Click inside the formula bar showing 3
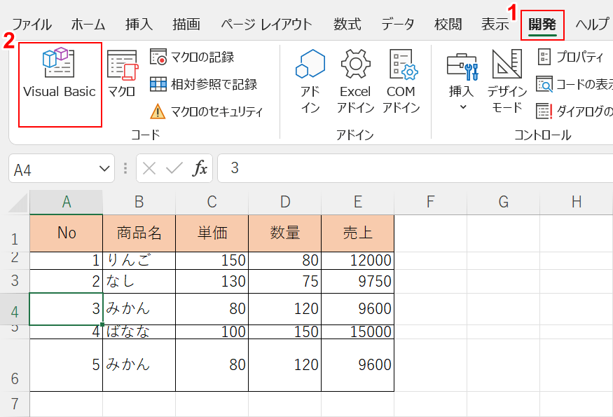The image size is (613, 417). tap(413, 169)
